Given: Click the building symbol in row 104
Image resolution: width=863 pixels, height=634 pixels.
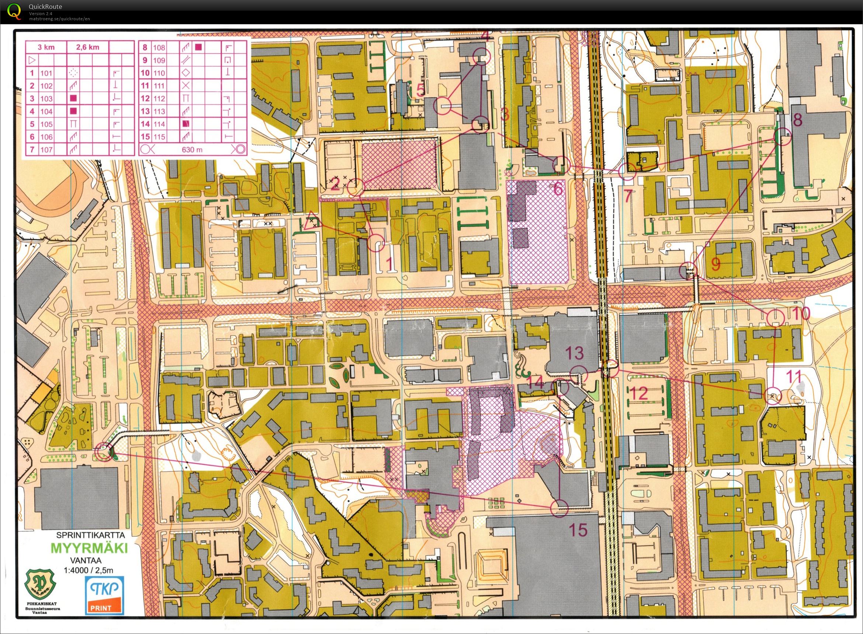Looking at the screenshot, I should 73,111.
